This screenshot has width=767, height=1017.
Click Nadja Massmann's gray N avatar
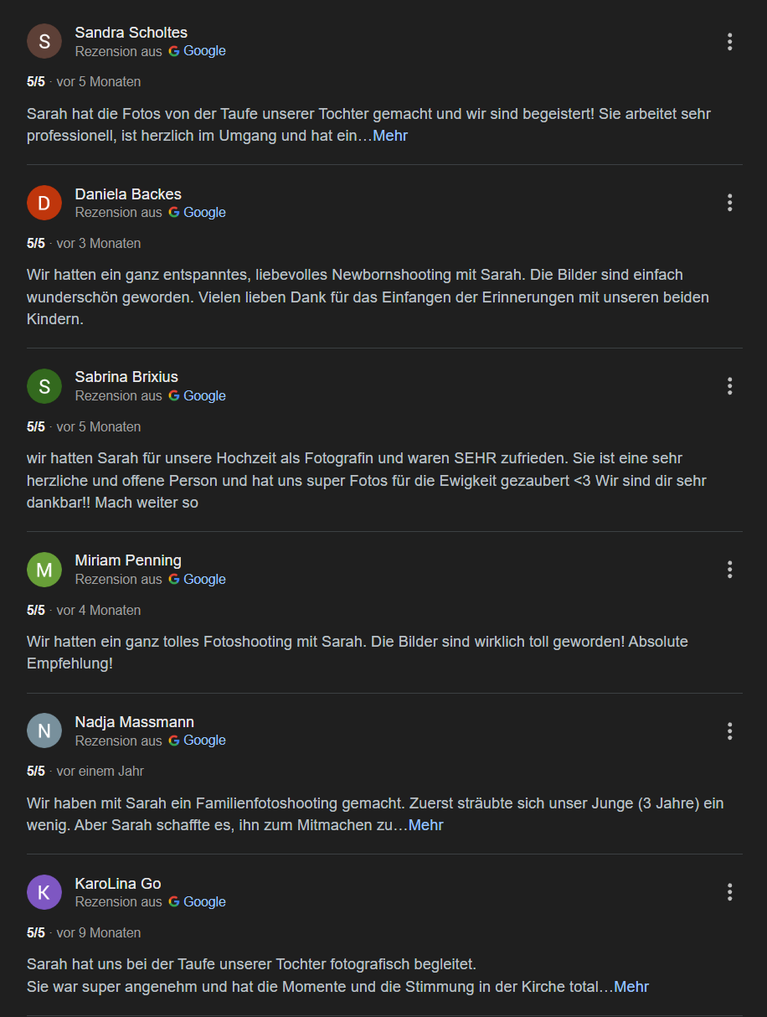[44, 730]
